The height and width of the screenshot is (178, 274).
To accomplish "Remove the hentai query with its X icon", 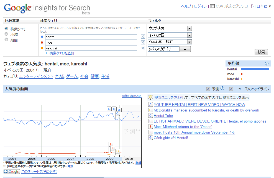I will (x=143, y=36).
